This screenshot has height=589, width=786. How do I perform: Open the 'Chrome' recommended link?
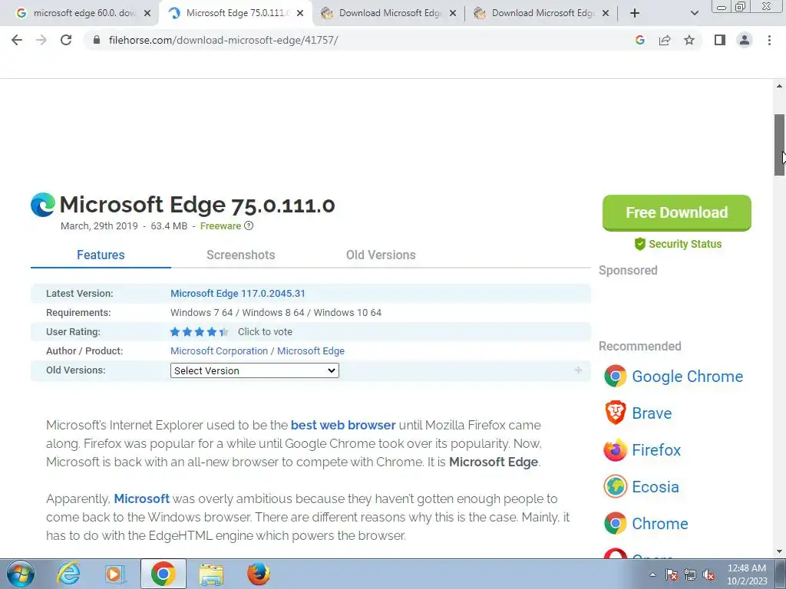coord(659,524)
